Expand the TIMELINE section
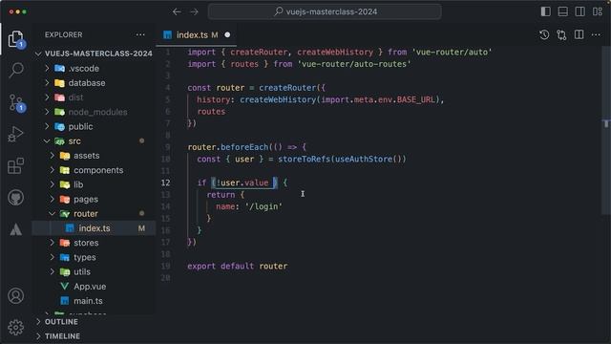The image size is (611, 344). click(x=94, y=336)
